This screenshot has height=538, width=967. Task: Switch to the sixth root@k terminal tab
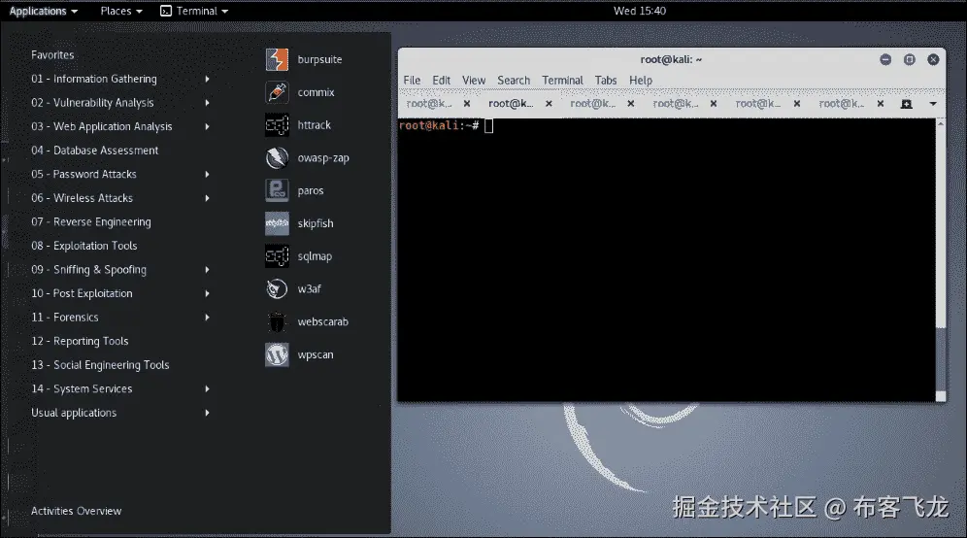click(841, 104)
